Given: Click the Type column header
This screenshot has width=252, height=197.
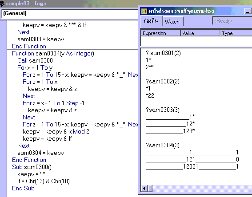Looking at the screenshot, I should tap(236, 33).
